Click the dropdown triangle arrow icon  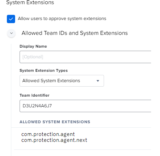[98, 81]
